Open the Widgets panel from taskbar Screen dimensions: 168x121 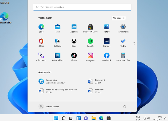79,118
